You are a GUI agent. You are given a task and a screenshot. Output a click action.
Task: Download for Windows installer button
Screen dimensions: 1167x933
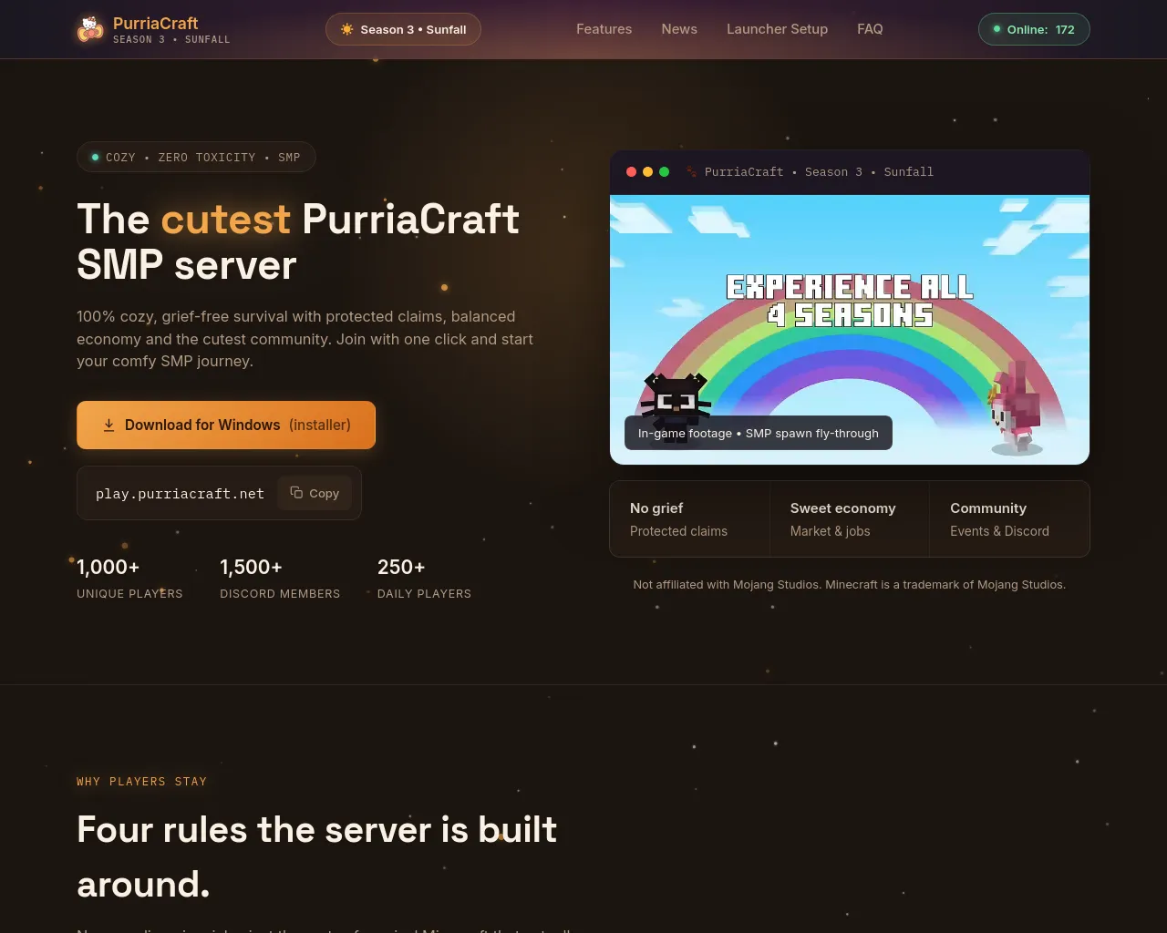[x=226, y=425]
